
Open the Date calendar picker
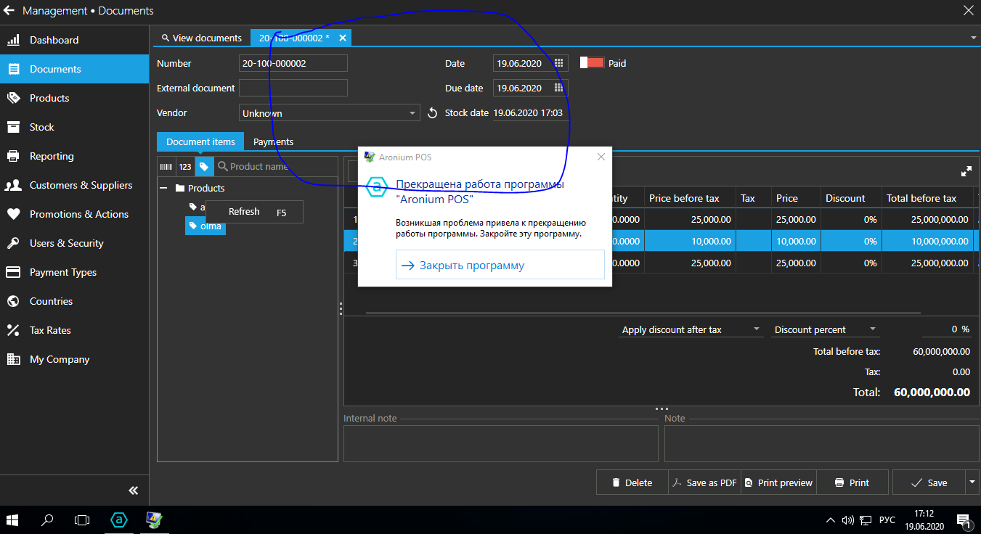[x=558, y=64]
